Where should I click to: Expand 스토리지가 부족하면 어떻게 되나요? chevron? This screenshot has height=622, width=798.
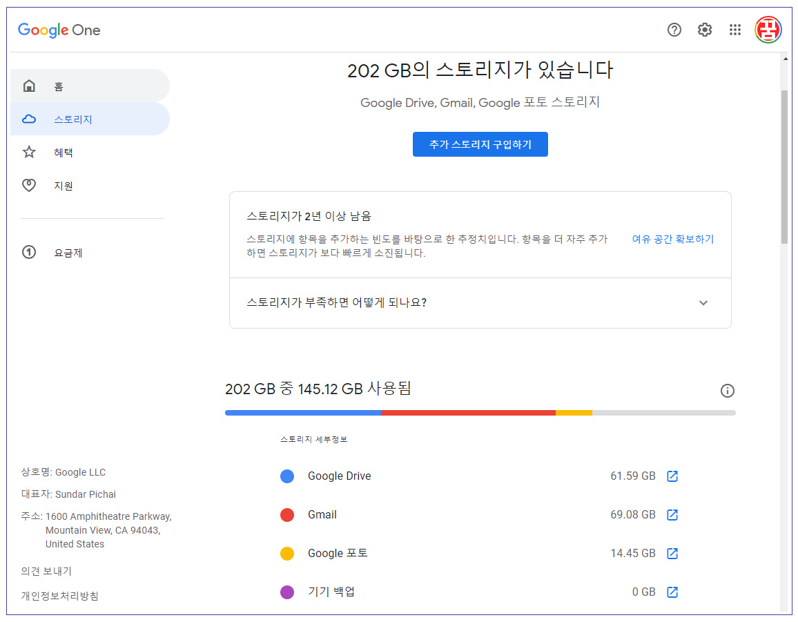(703, 303)
